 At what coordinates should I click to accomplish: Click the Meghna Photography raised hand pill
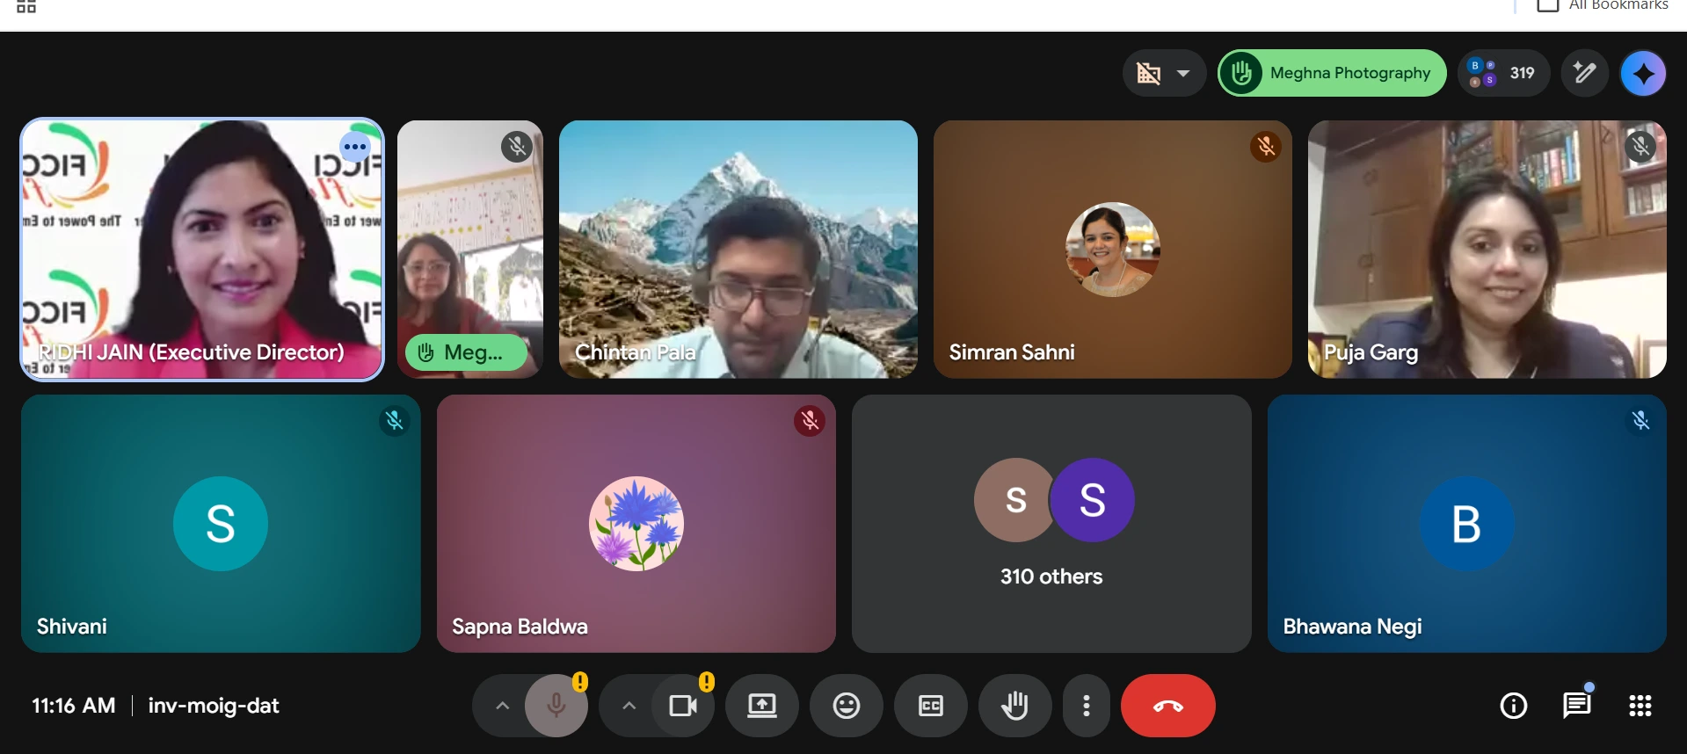click(1332, 73)
